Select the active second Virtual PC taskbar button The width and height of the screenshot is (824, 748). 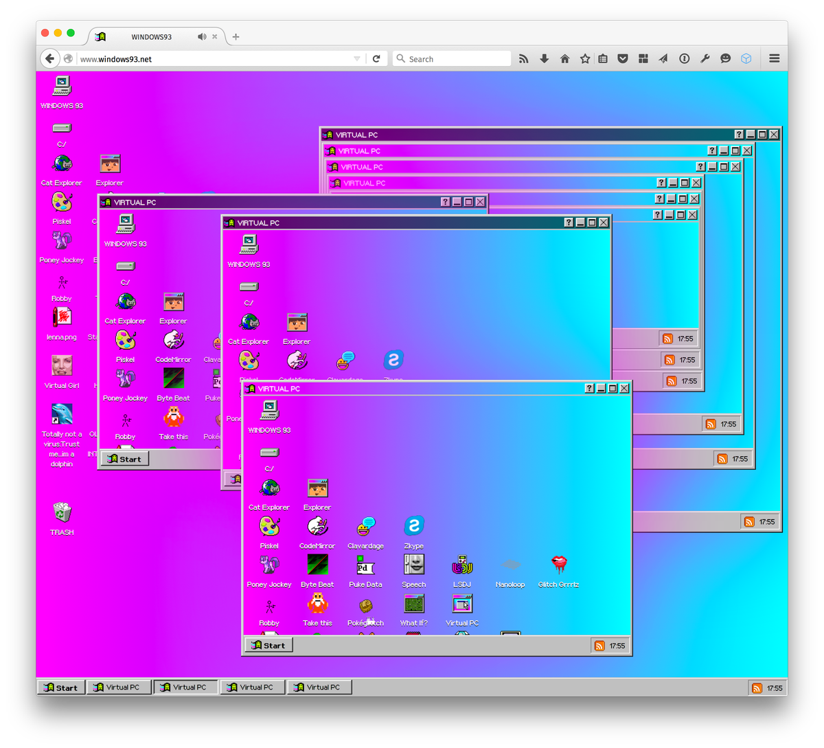click(185, 688)
